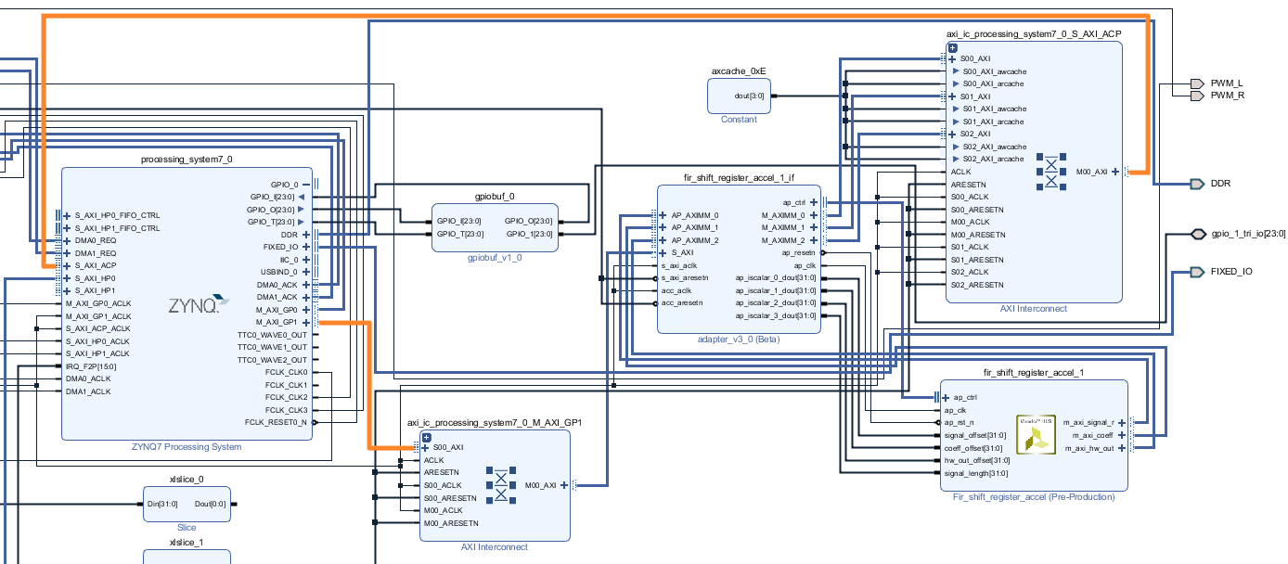Click the Vivado HLS logo on fir_shift_register_accel_1
This screenshot has width=1288, height=564.
[1036, 433]
